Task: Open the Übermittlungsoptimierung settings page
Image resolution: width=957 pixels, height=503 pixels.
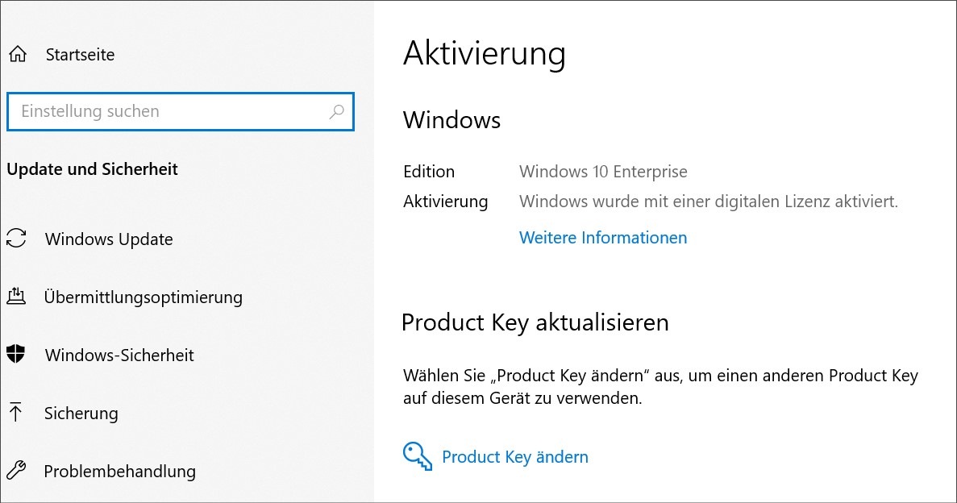Action: [142, 297]
